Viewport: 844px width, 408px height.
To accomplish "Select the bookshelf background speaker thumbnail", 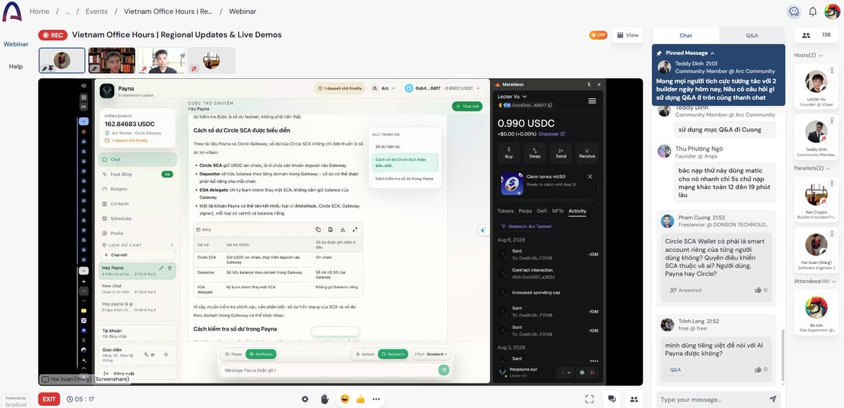I will click(111, 60).
